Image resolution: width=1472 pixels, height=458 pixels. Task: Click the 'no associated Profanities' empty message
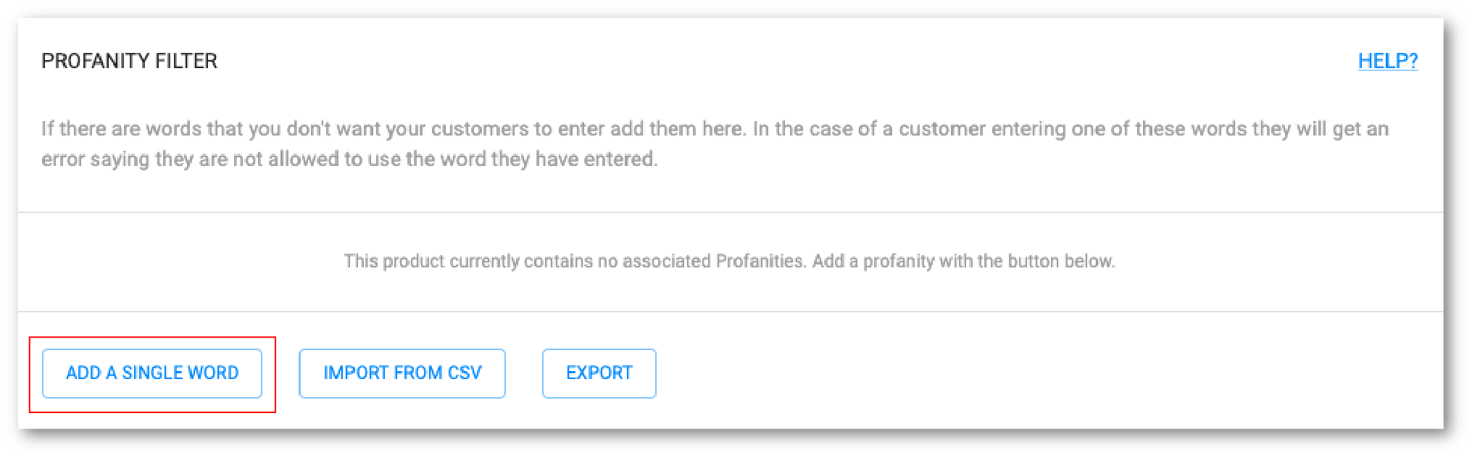(729, 261)
